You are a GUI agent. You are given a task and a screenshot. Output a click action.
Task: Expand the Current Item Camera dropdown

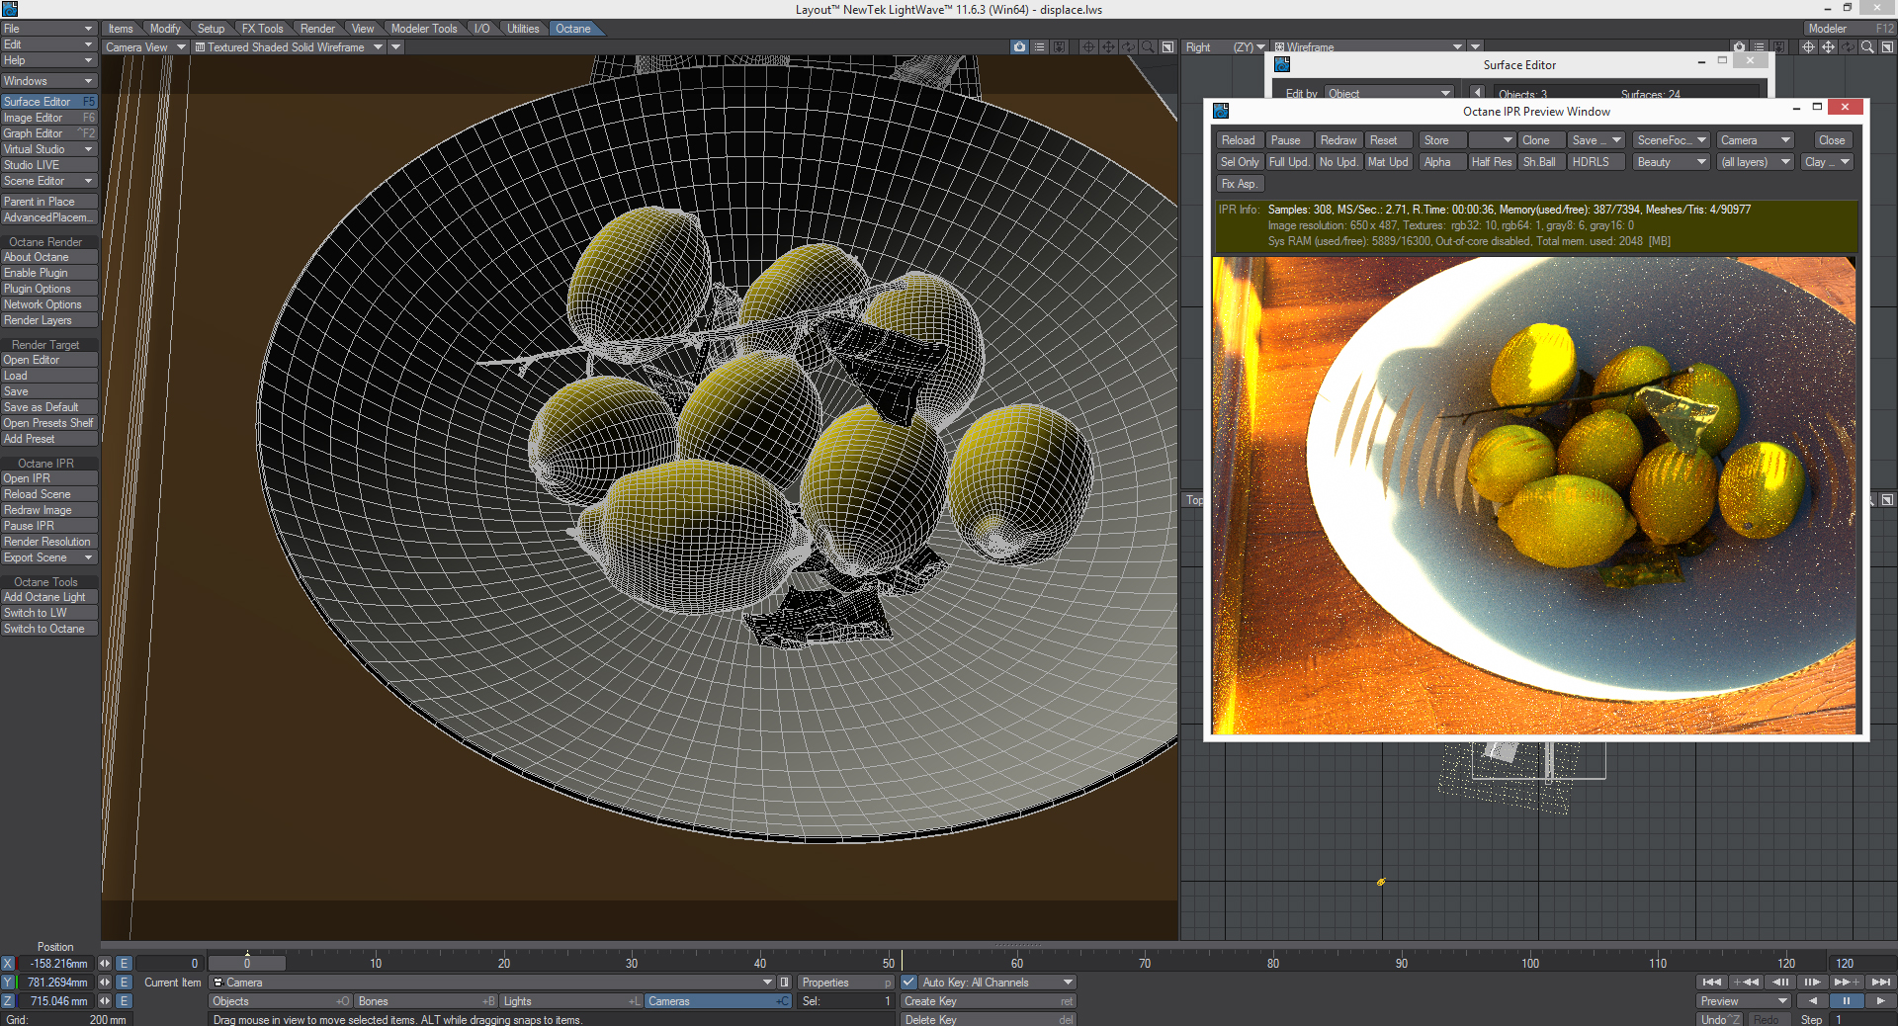click(767, 983)
